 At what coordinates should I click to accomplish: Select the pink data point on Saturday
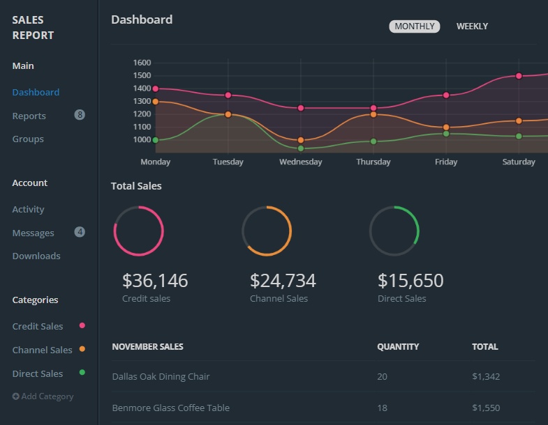point(519,76)
